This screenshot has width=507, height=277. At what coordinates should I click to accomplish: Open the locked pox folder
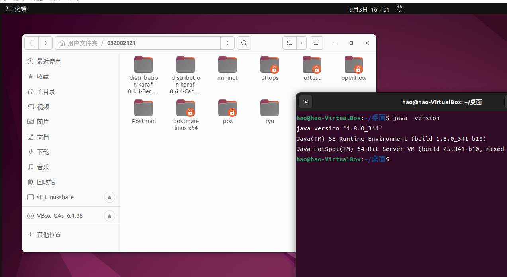[x=227, y=112]
